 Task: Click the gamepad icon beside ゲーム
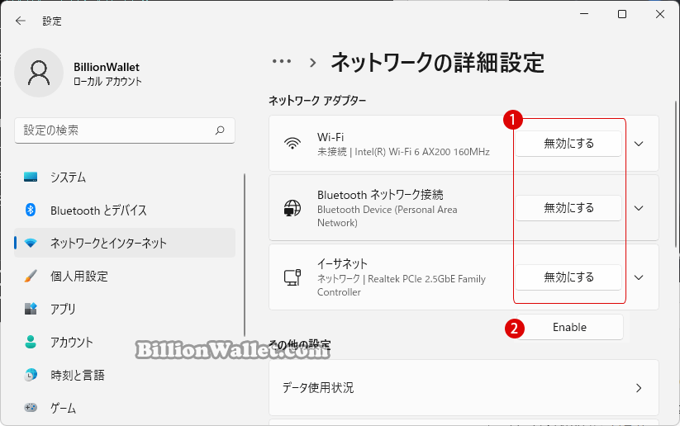coord(31,407)
